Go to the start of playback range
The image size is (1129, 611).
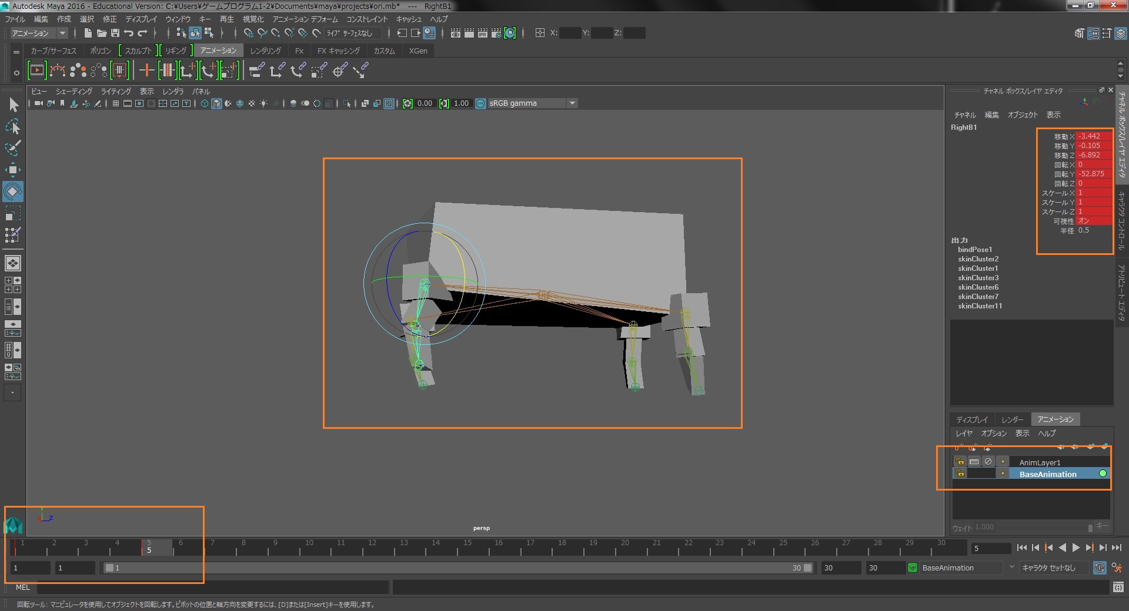[x=1022, y=548]
